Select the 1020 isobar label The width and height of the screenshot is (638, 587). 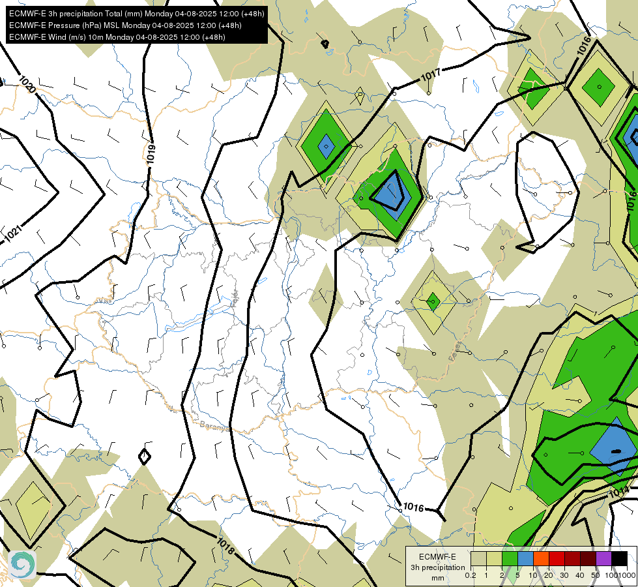pos(27,84)
